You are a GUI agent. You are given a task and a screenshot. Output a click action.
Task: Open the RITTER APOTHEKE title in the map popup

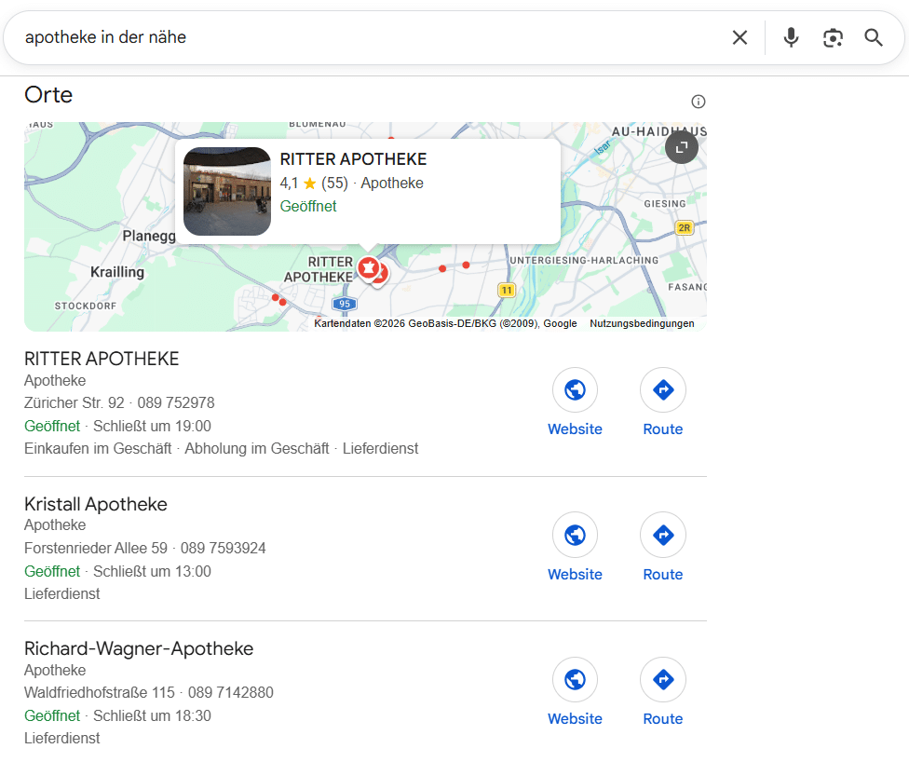click(x=353, y=159)
